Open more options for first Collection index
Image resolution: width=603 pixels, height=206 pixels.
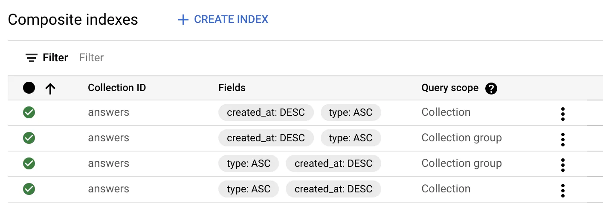563,114
